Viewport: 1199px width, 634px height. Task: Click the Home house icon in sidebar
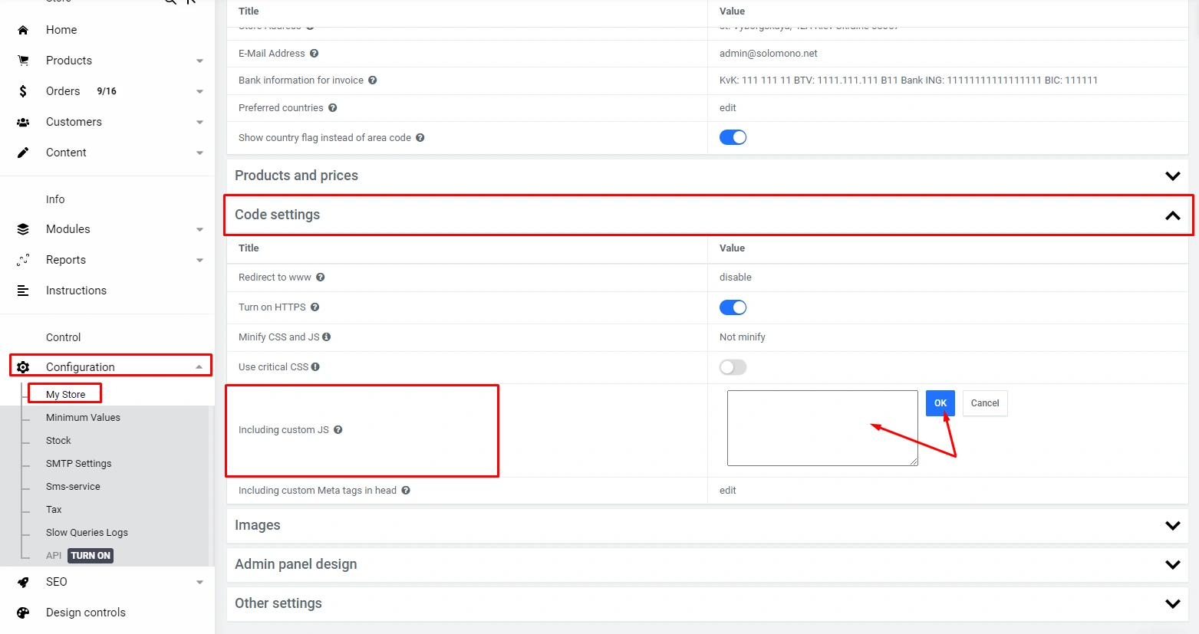[x=23, y=30]
